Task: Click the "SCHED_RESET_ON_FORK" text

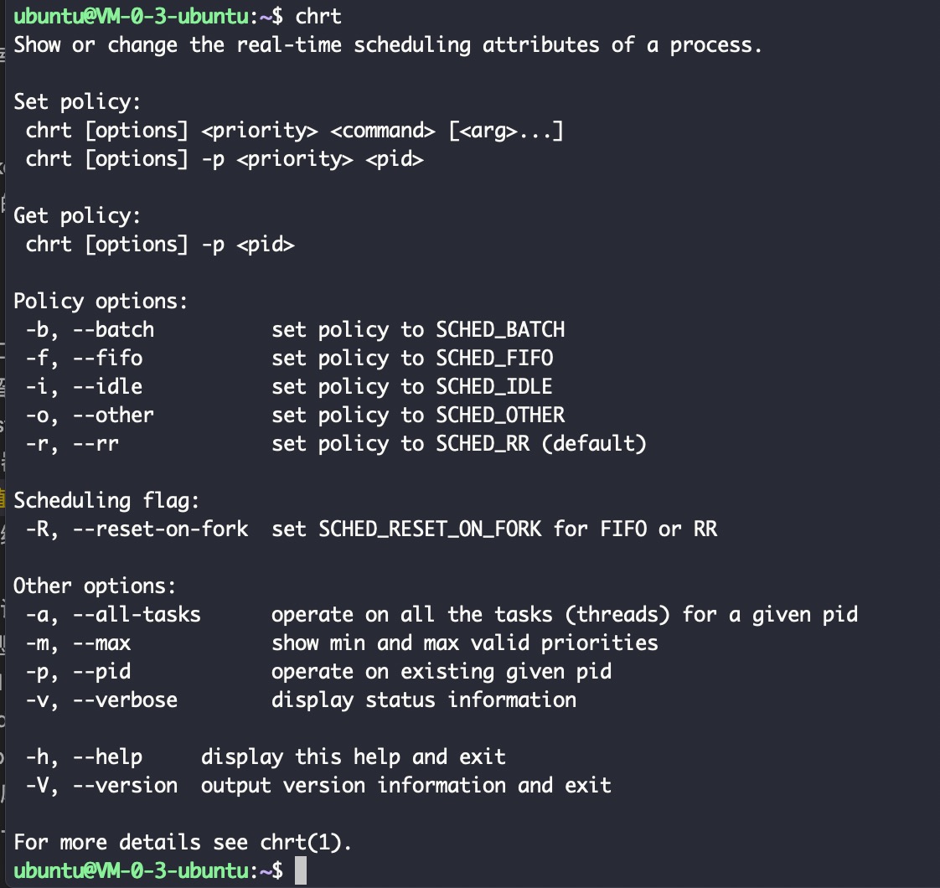Action: point(430,529)
